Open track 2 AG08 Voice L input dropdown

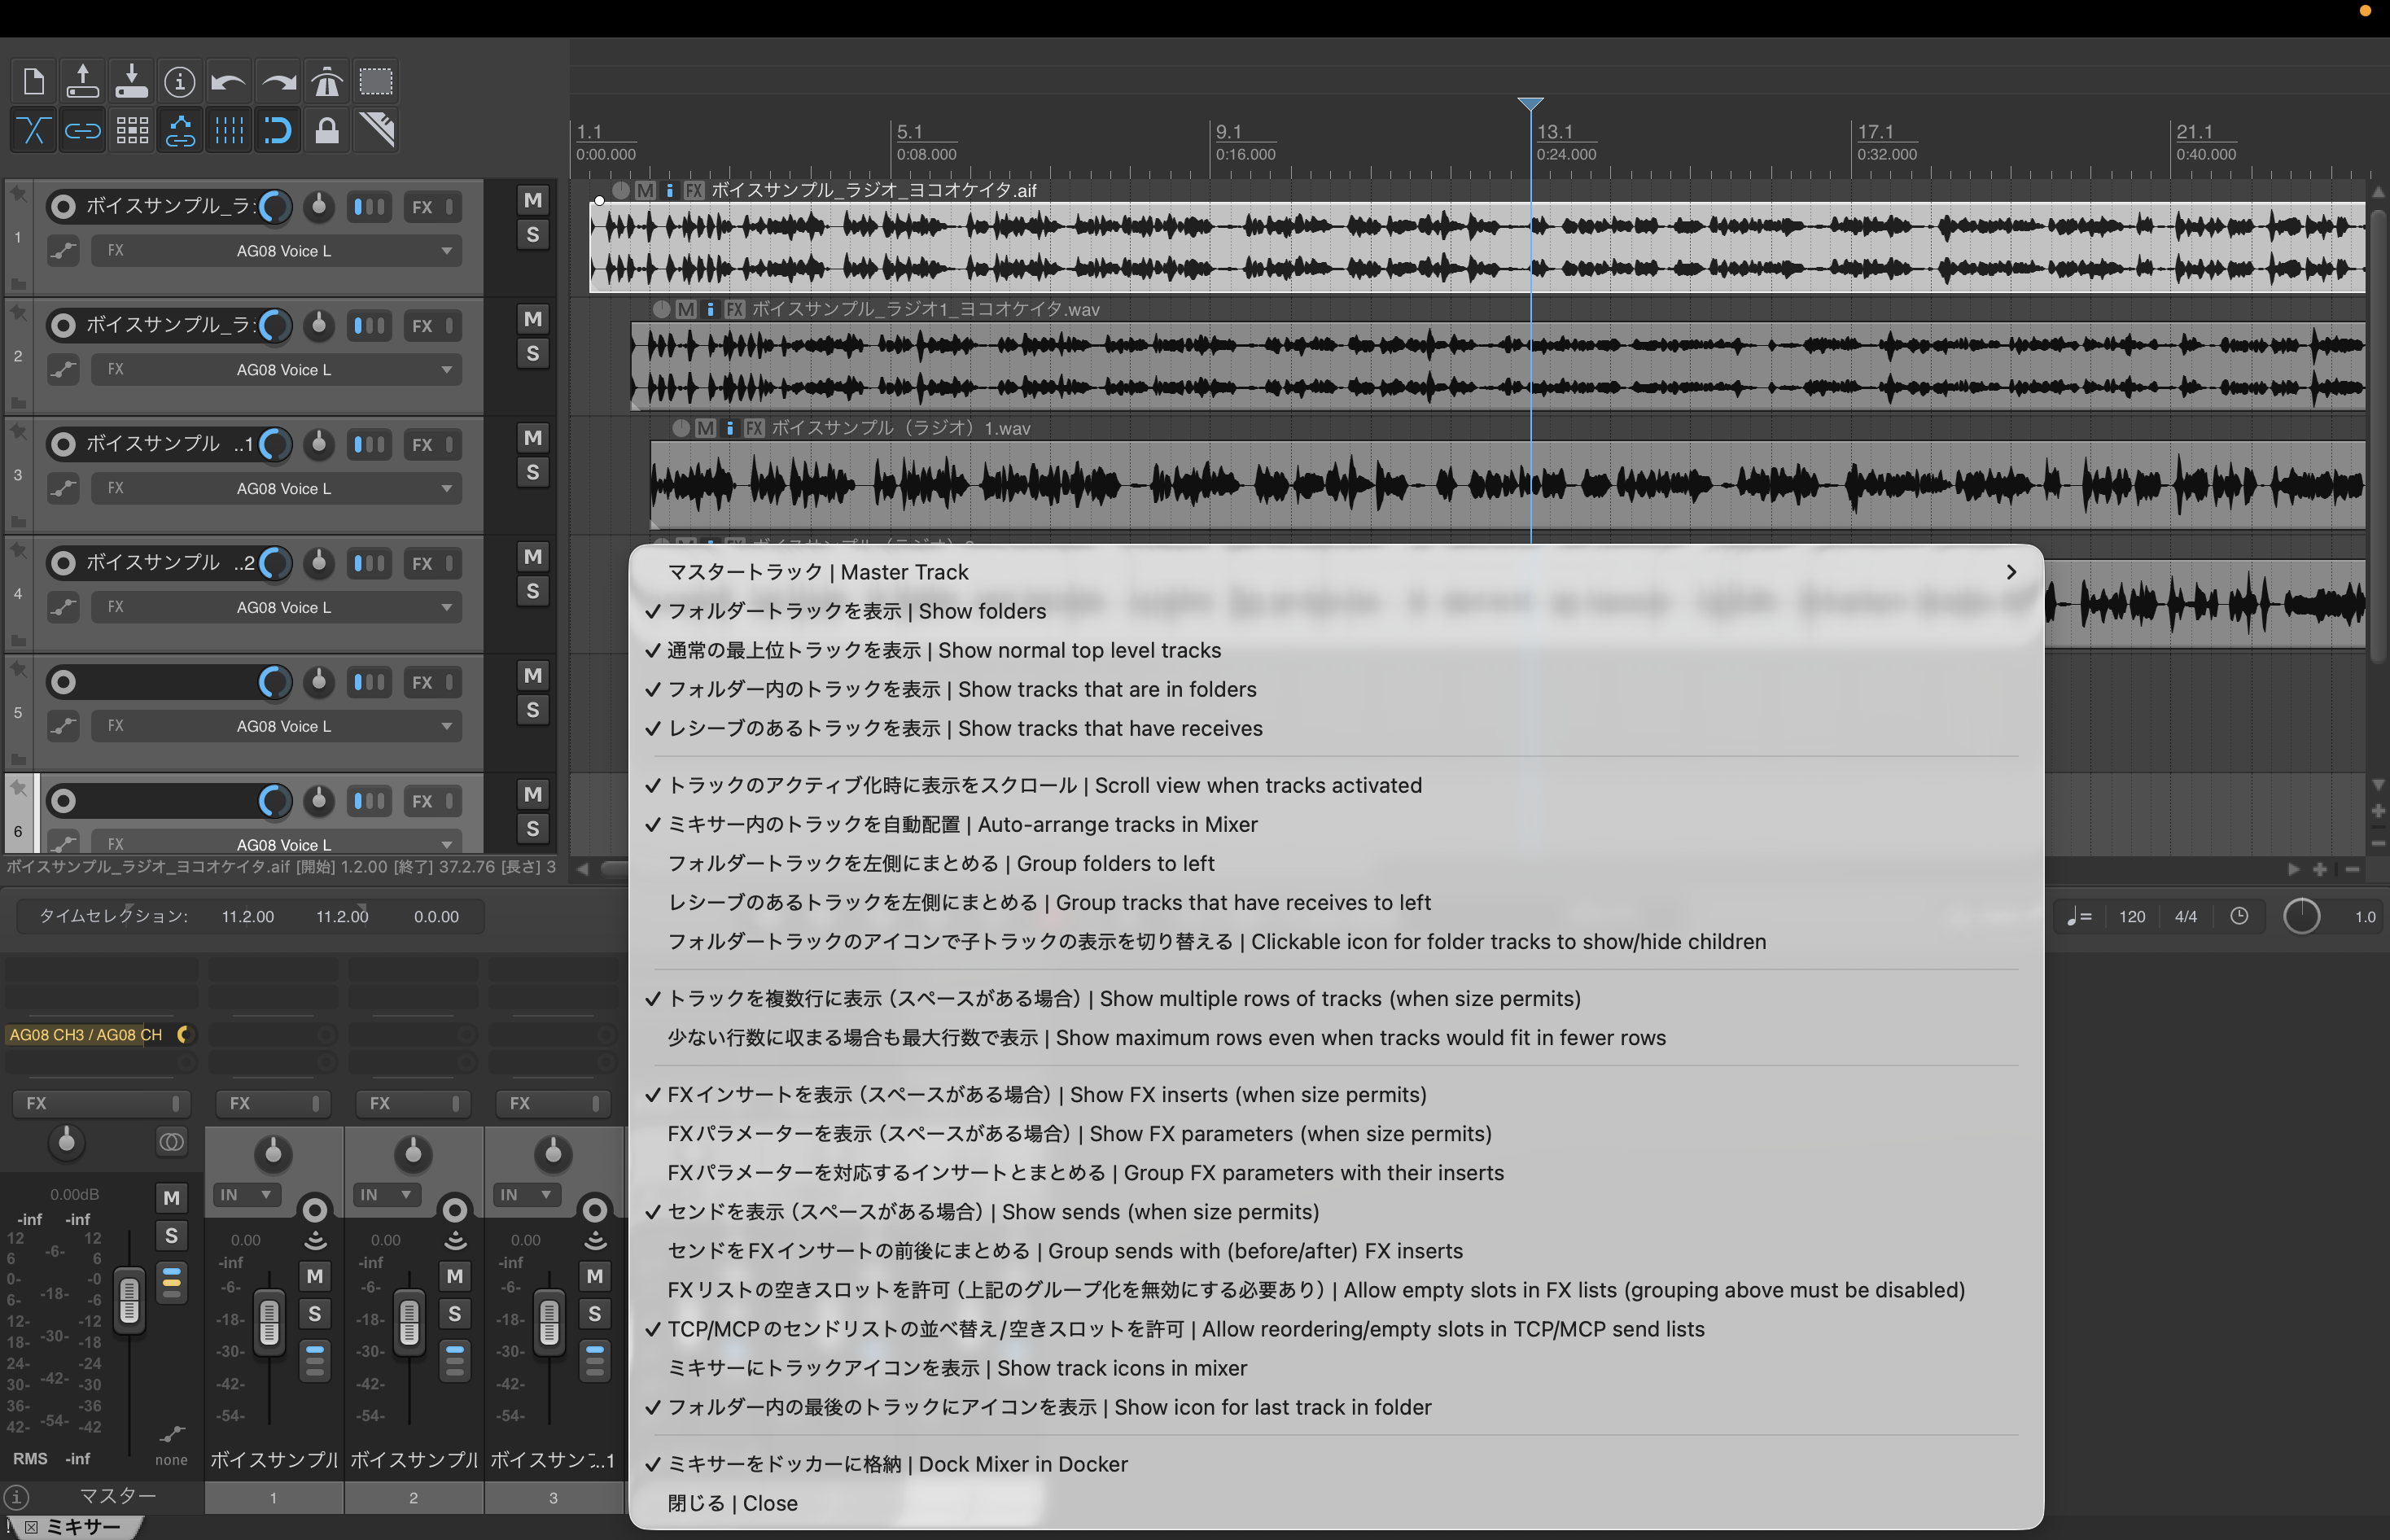click(277, 370)
